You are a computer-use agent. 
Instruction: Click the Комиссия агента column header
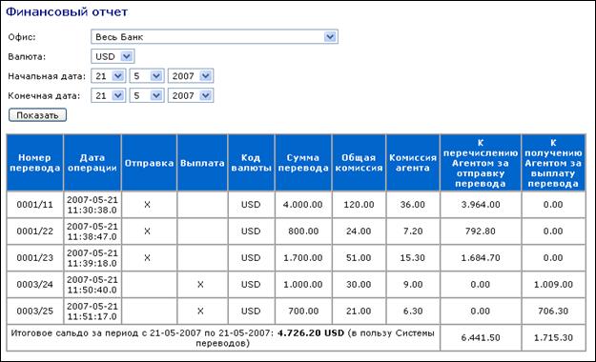click(413, 163)
